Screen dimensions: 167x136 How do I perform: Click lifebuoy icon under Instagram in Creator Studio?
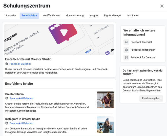pos(7,123)
